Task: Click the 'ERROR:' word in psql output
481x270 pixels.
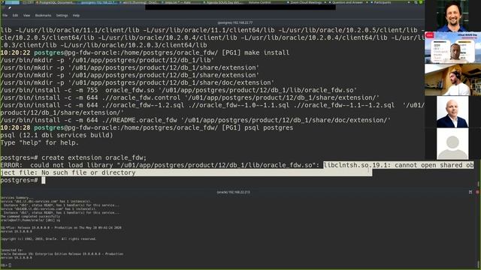Action: [x=11, y=165]
